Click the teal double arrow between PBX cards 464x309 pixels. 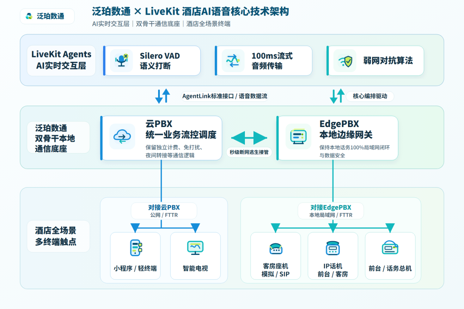[x=249, y=138]
